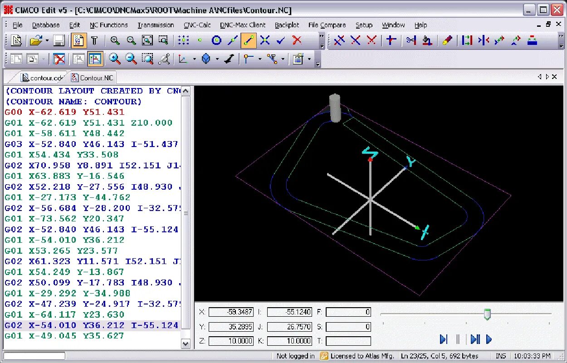Click the blue backplot zoom-in magnifier
This screenshot has width=567, height=363.
pyautogui.click(x=115, y=59)
